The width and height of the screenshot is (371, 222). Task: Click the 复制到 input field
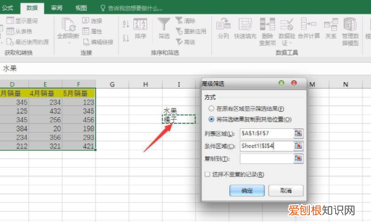267,158
